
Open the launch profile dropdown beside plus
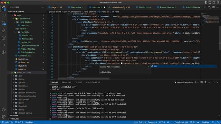pos(198,82)
